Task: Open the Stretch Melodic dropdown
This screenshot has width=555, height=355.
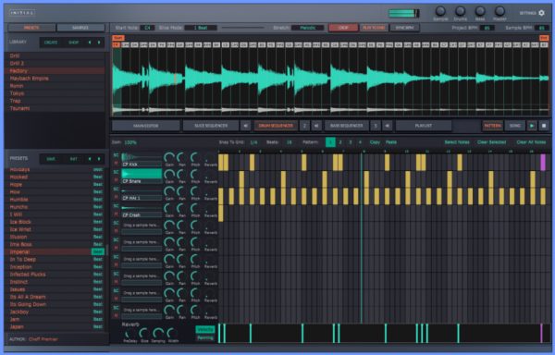Action: coord(308,28)
